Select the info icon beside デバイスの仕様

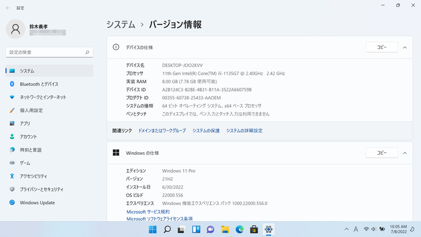point(116,47)
